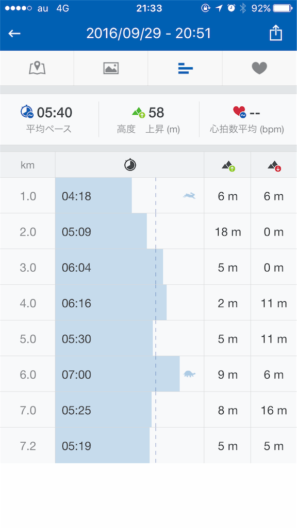Tap the rabbit fastest-split icon
This screenshot has width=297, height=529.
[x=189, y=195]
